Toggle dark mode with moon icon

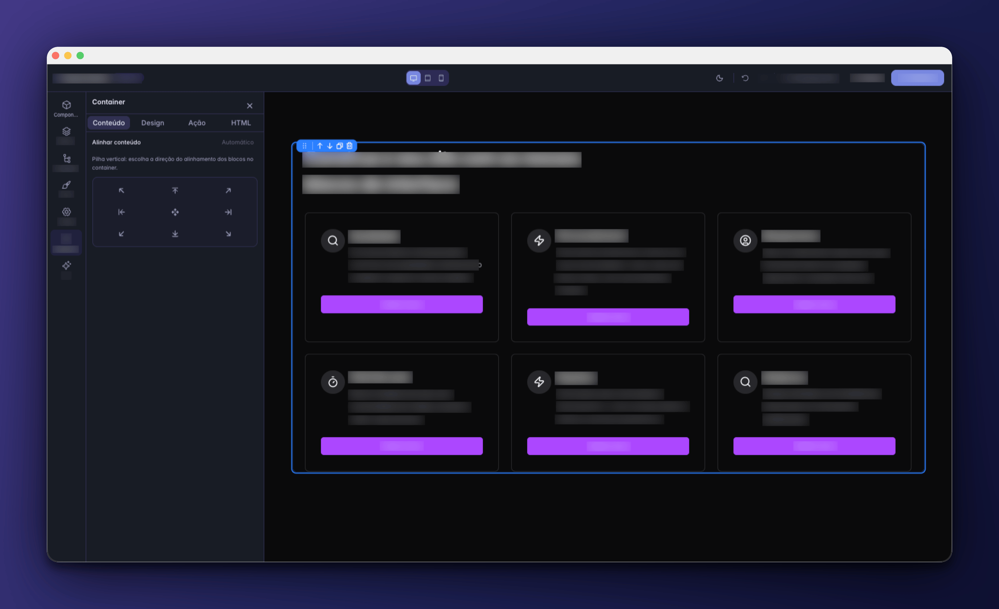[x=720, y=78]
